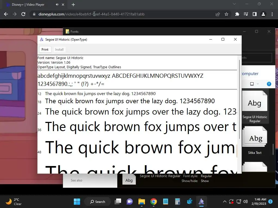Open the weather widget showing 2°C Clear

14,201
